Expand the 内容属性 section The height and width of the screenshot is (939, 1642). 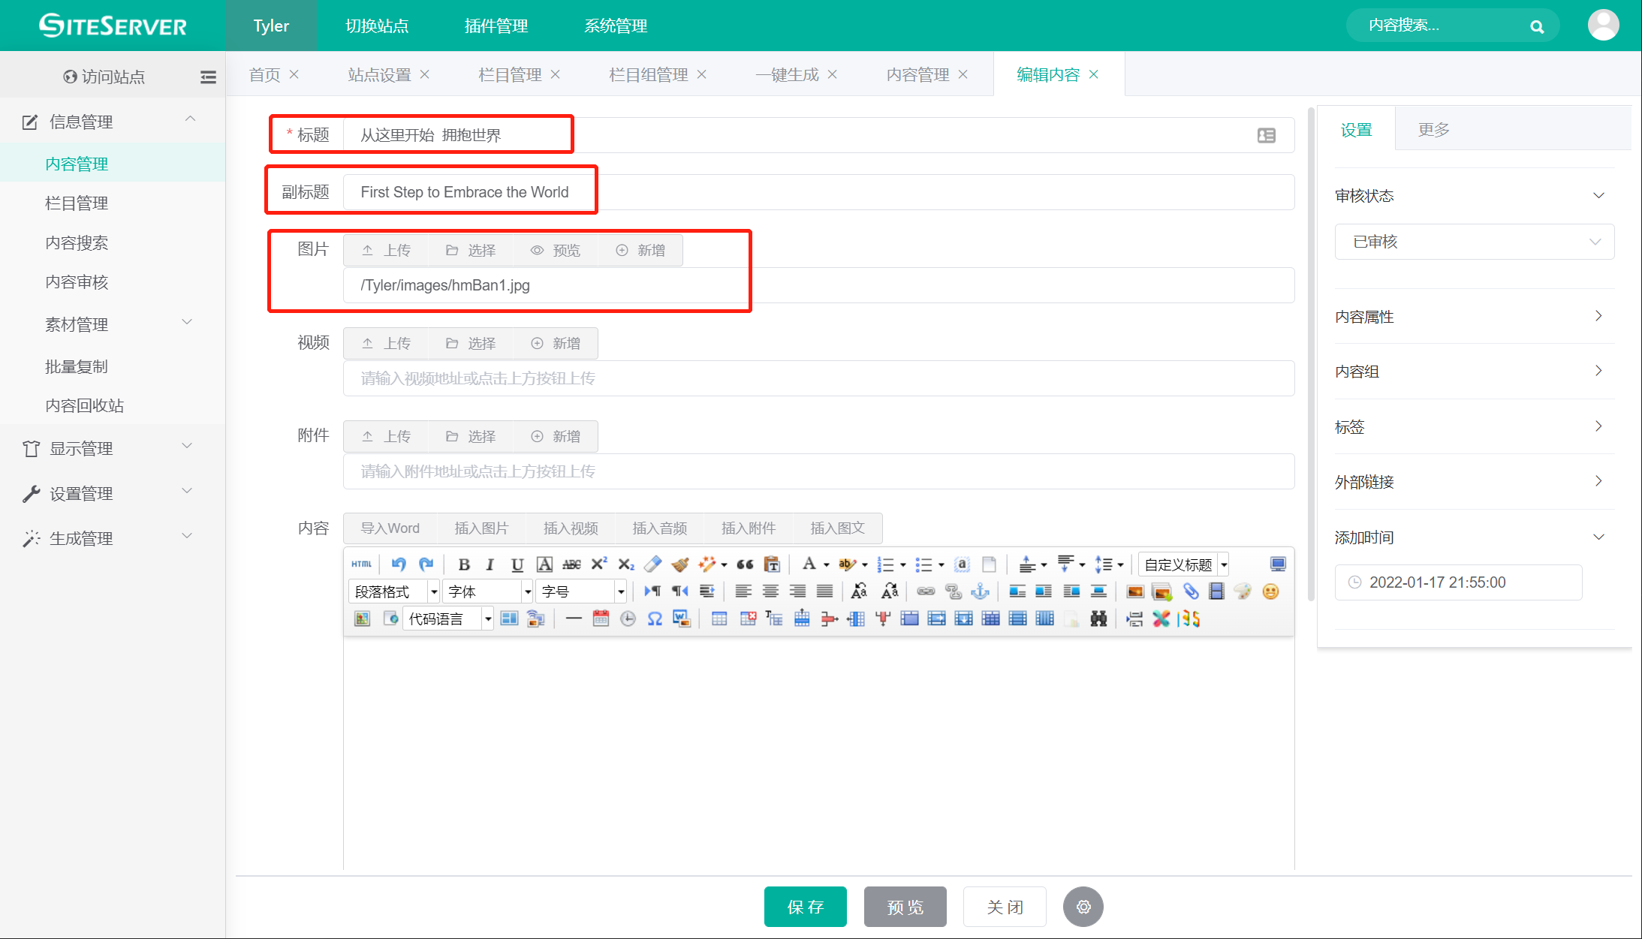pyautogui.click(x=1474, y=316)
